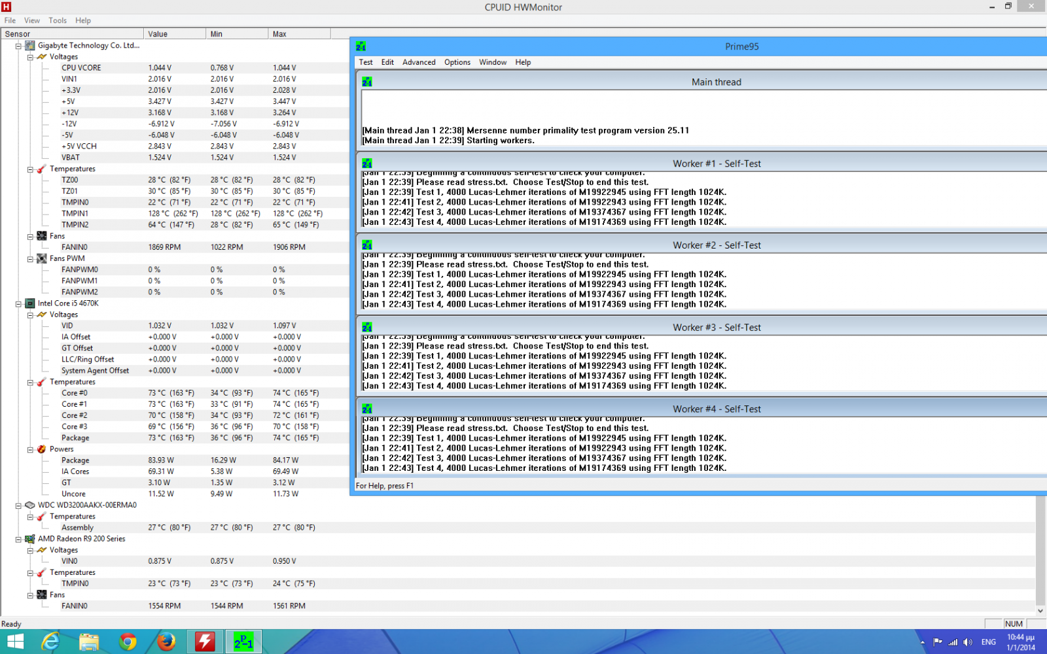Switch to Prime95 taskbar button
The height and width of the screenshot is (654, 1047).
243,642
